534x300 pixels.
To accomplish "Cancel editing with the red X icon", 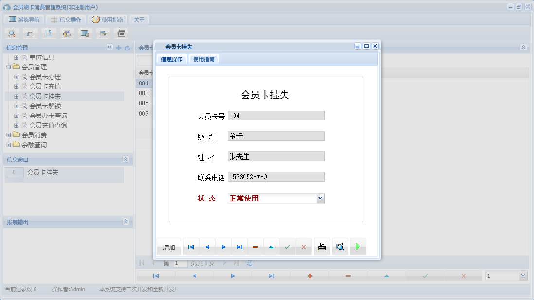I will pyautogui.click(x=304, y=247).
